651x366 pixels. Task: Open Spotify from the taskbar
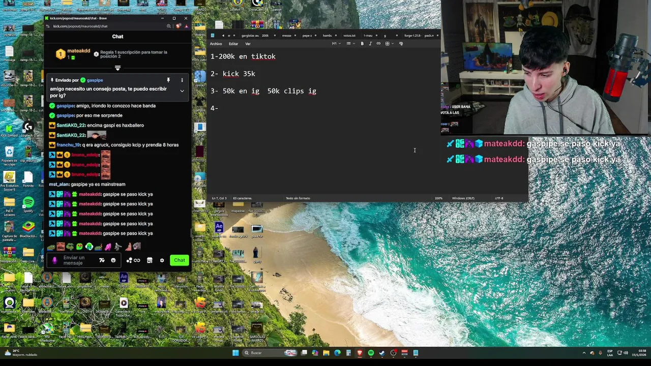371,353
